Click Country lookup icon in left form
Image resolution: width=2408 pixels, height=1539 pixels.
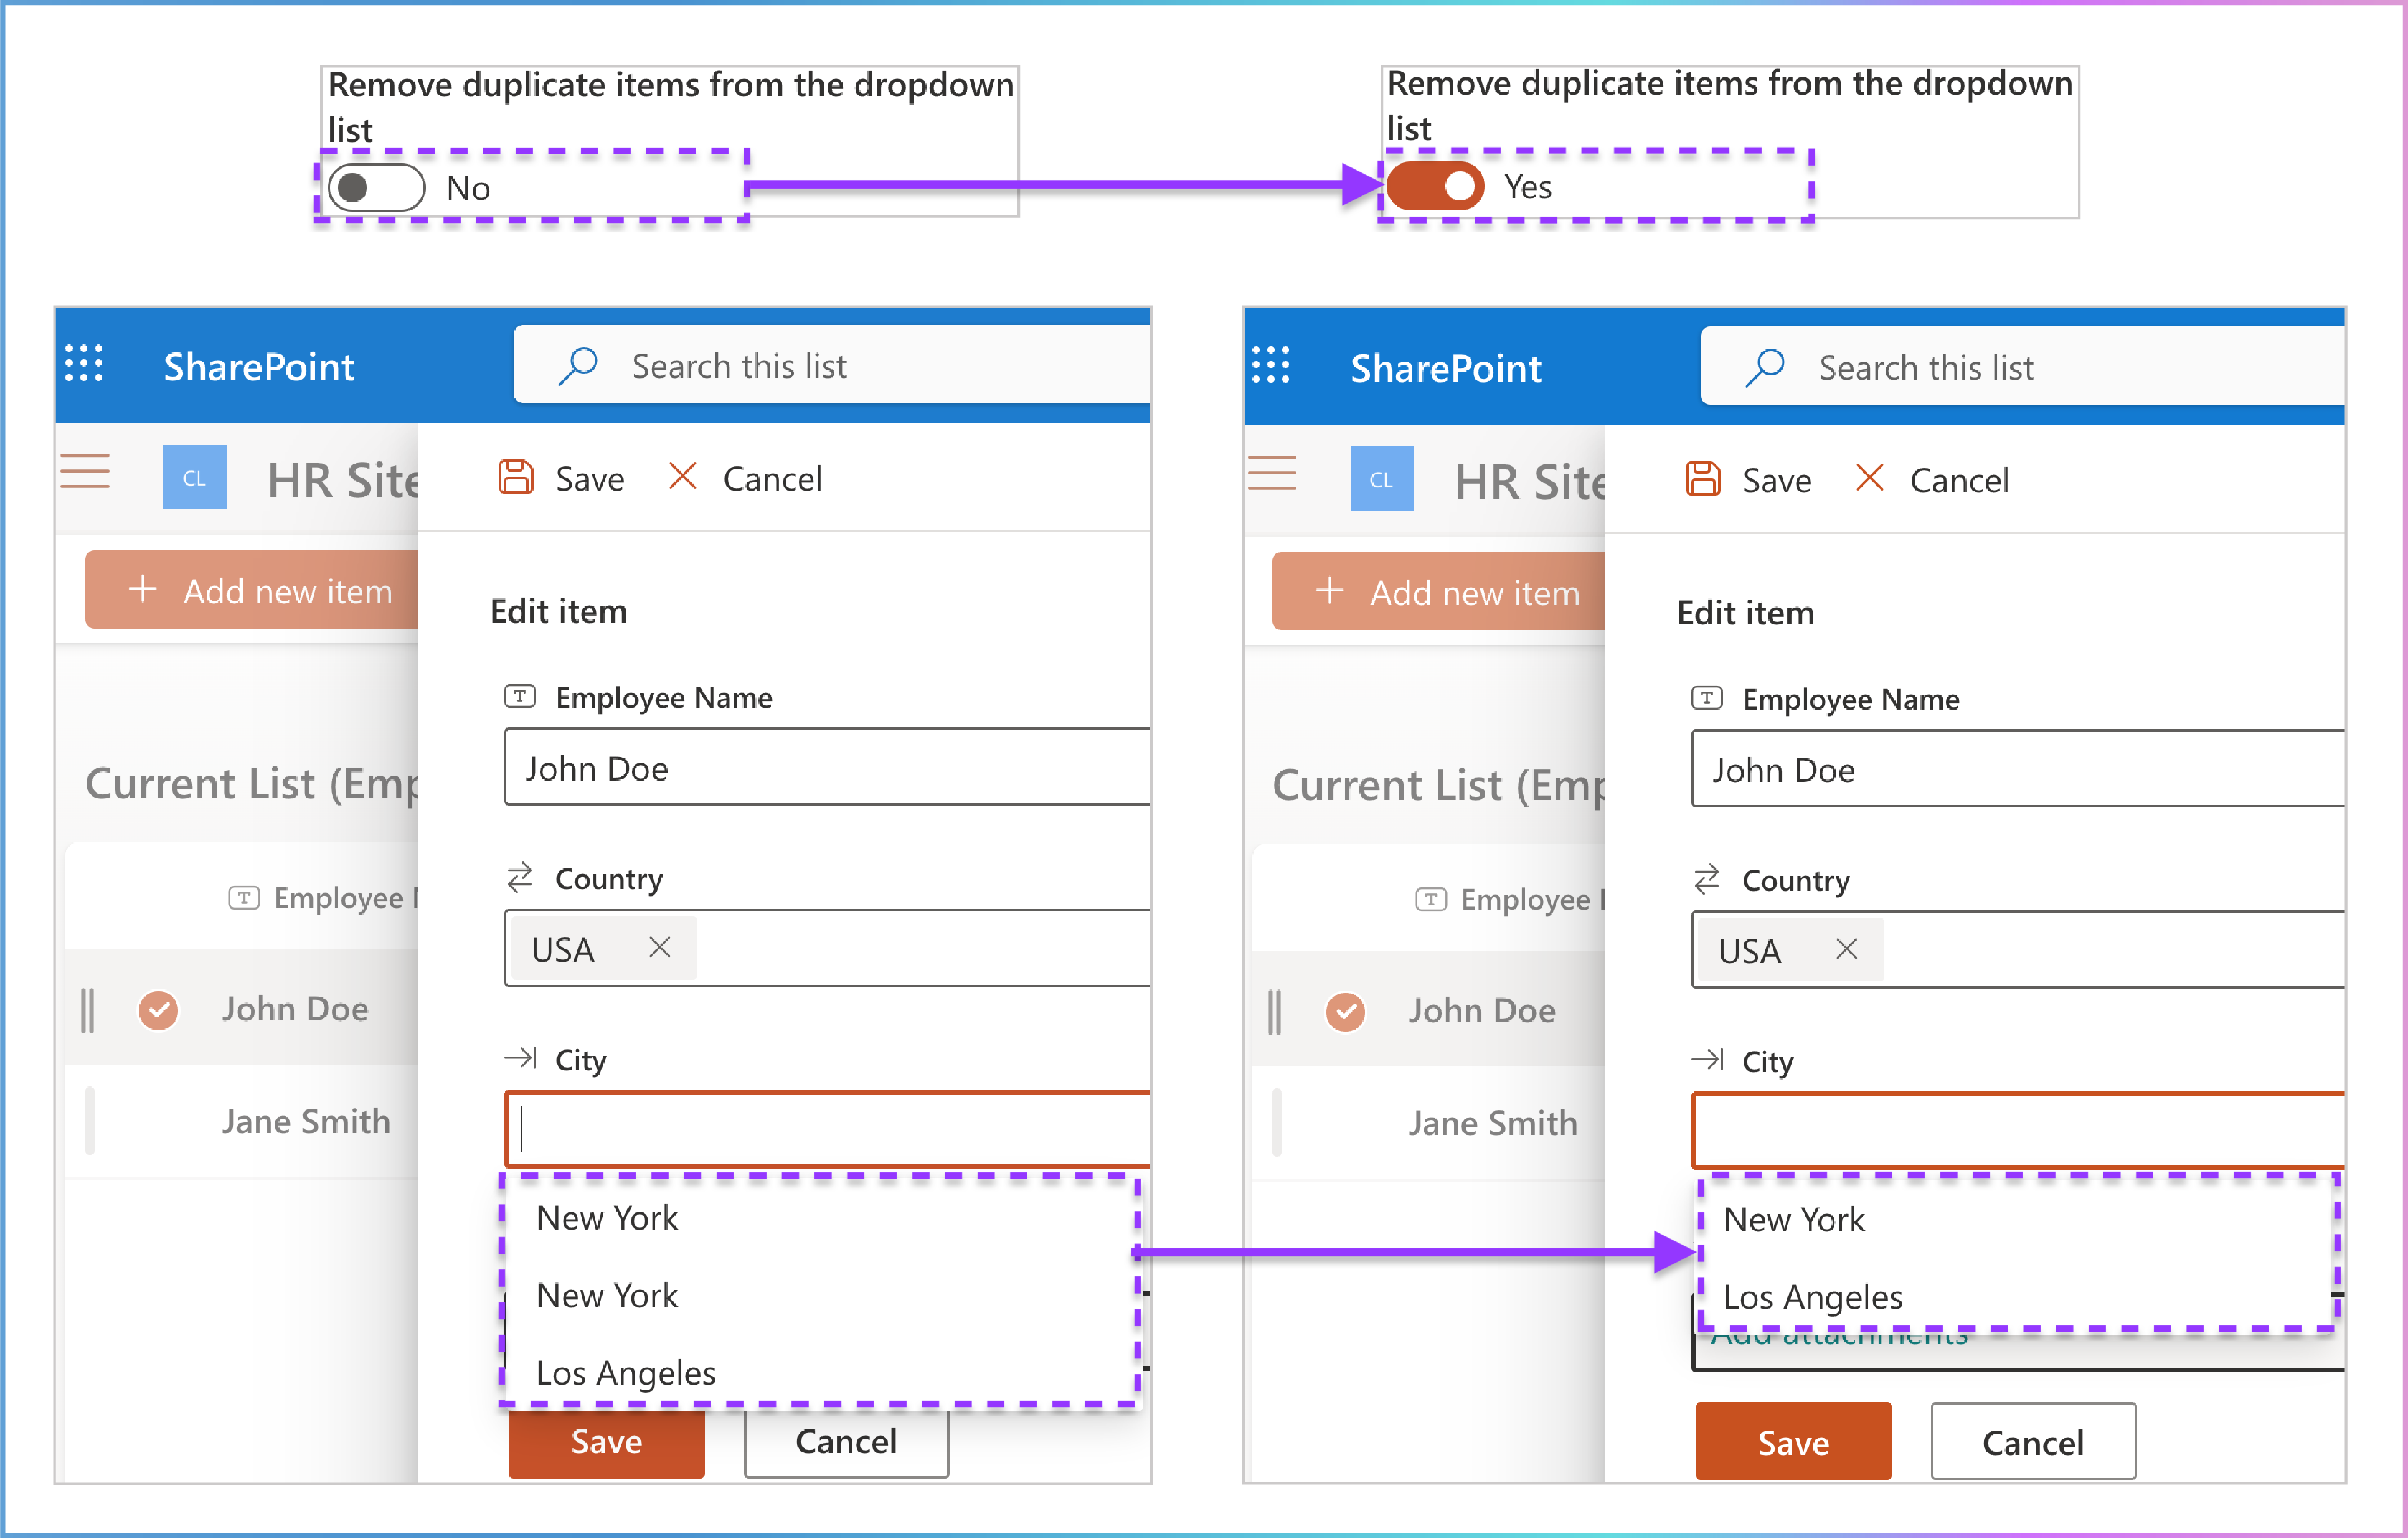coord(520,877)
